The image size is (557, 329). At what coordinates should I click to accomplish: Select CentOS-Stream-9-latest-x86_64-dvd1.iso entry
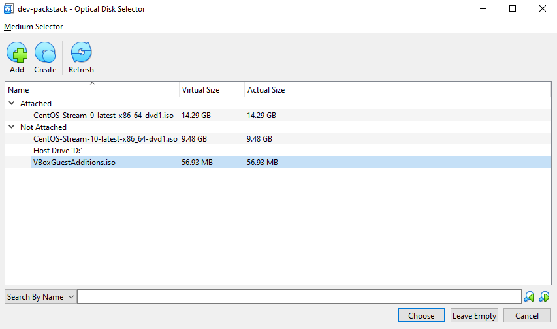pos(103,116)
